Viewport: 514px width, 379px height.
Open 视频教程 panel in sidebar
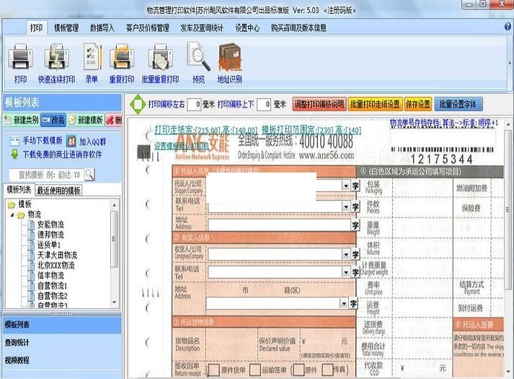click(61, 360)
